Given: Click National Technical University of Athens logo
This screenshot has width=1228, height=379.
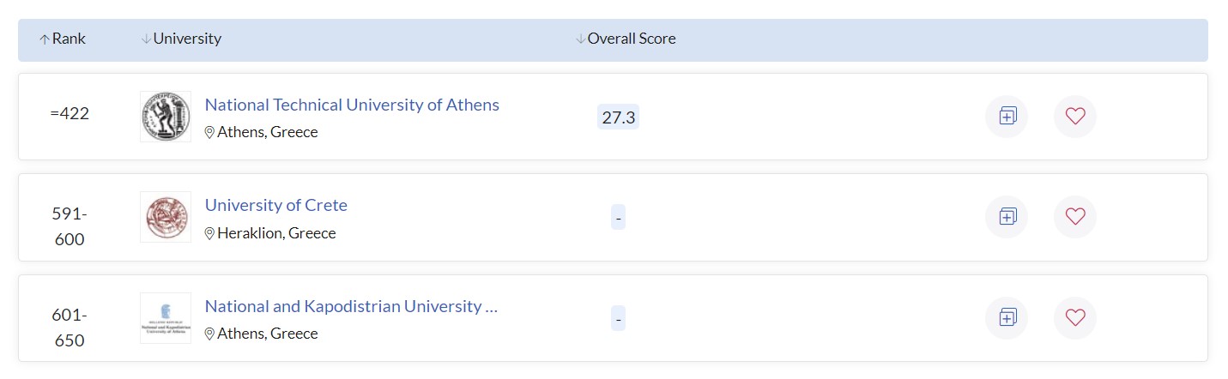Looking at the screenshot, I should coord(166,117).
